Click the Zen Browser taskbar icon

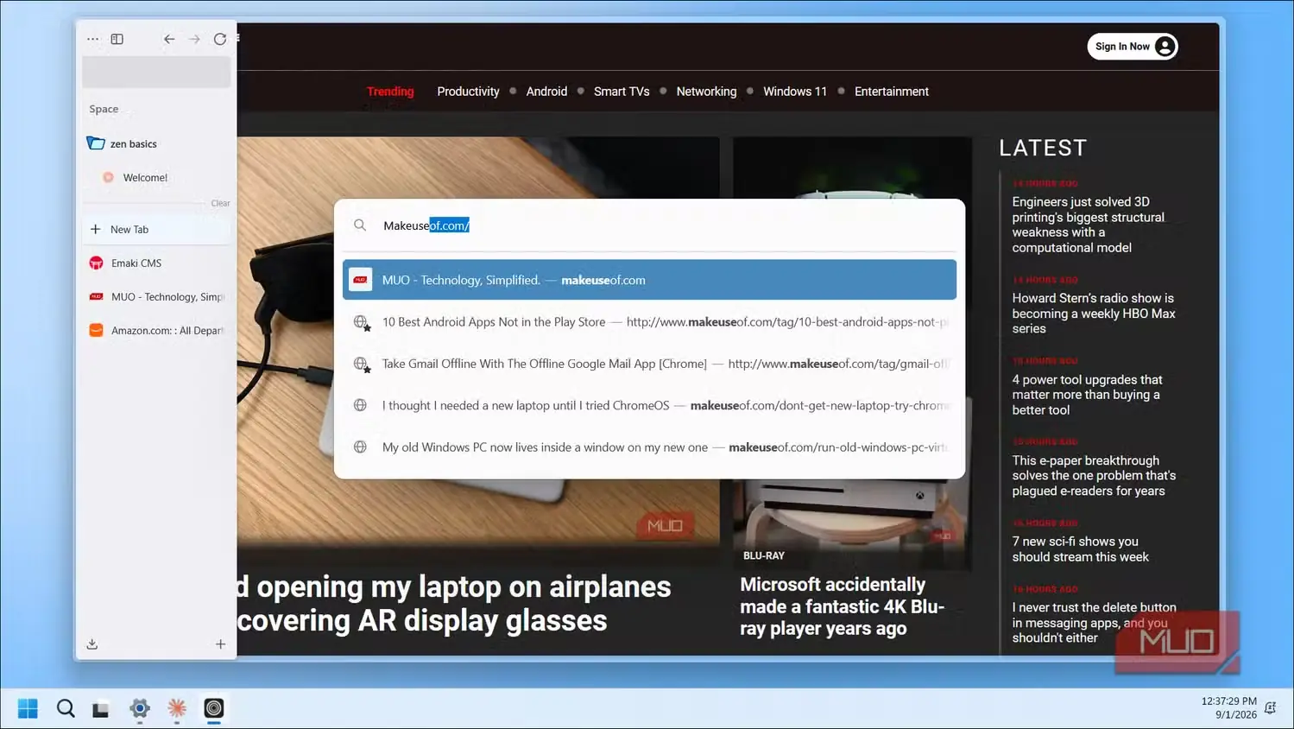(214, 708)
